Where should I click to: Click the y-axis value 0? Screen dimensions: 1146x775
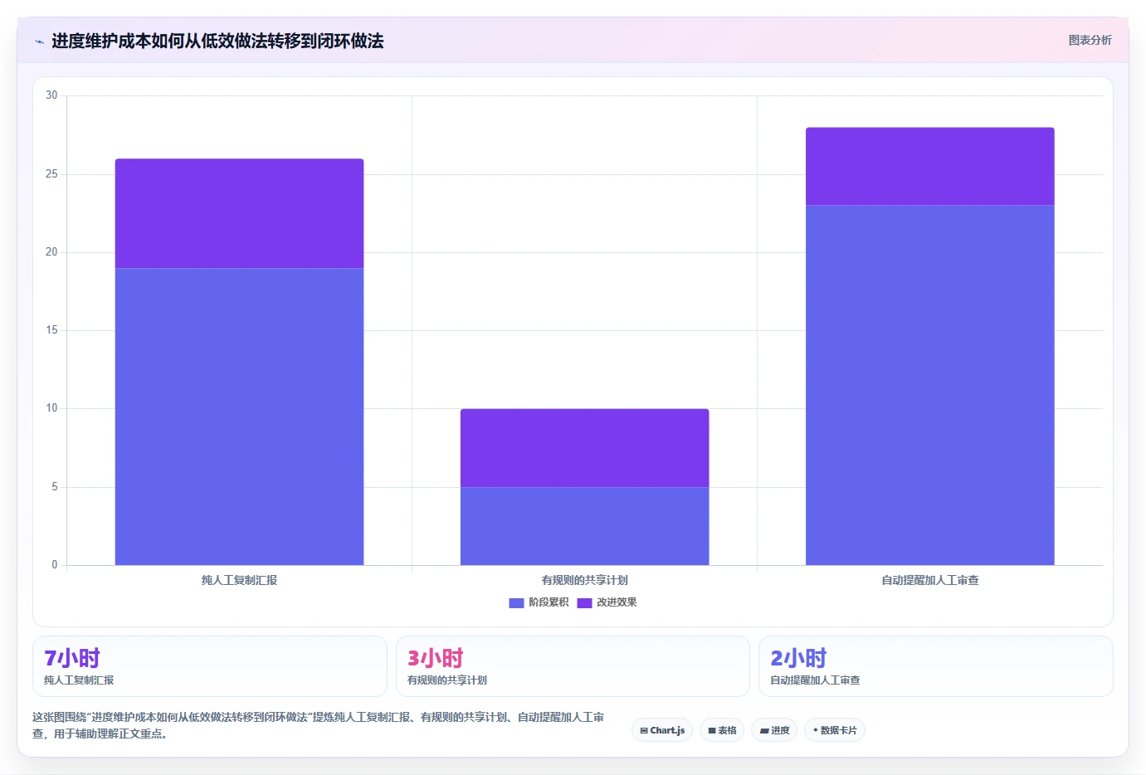pos(55,565)
